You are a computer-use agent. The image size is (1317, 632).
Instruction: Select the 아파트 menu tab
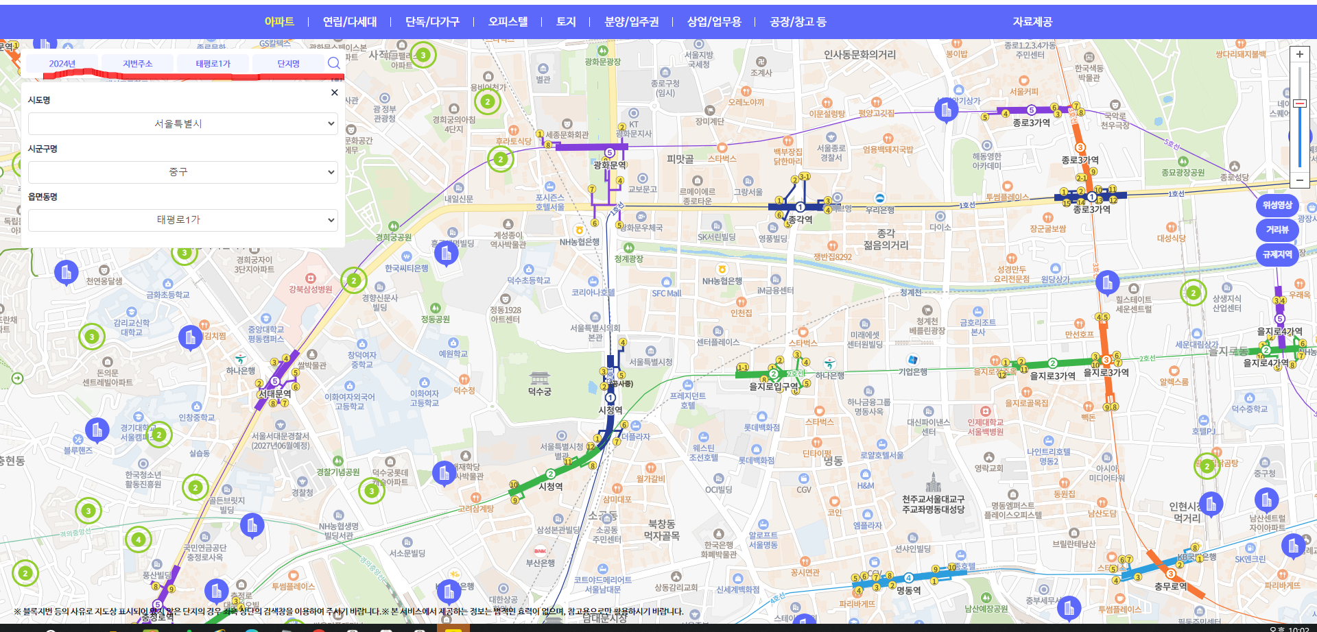pos(279,22)
